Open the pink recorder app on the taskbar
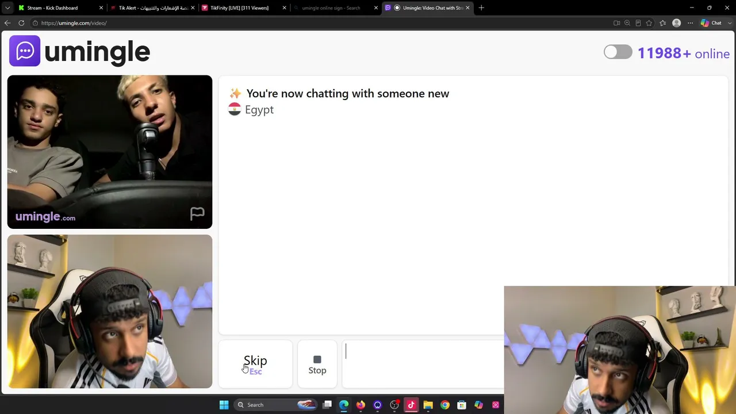 click(x=495, y=405)
